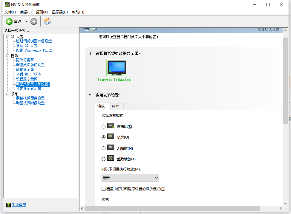Click vertical scrollbar down arrow

[285, 204]
